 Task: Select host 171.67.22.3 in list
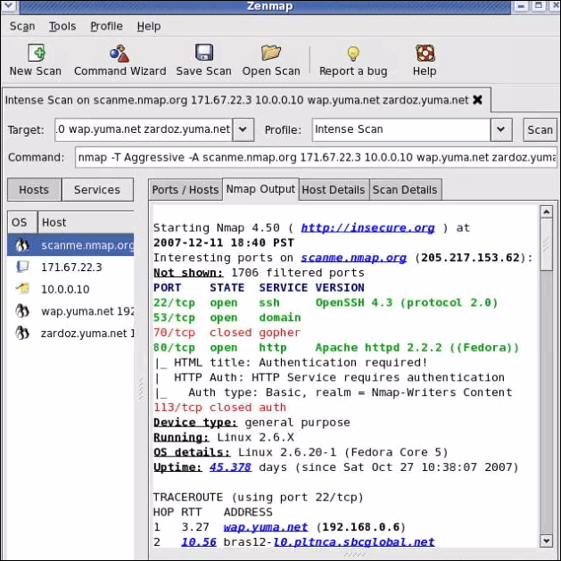click(x=70, y=268)
